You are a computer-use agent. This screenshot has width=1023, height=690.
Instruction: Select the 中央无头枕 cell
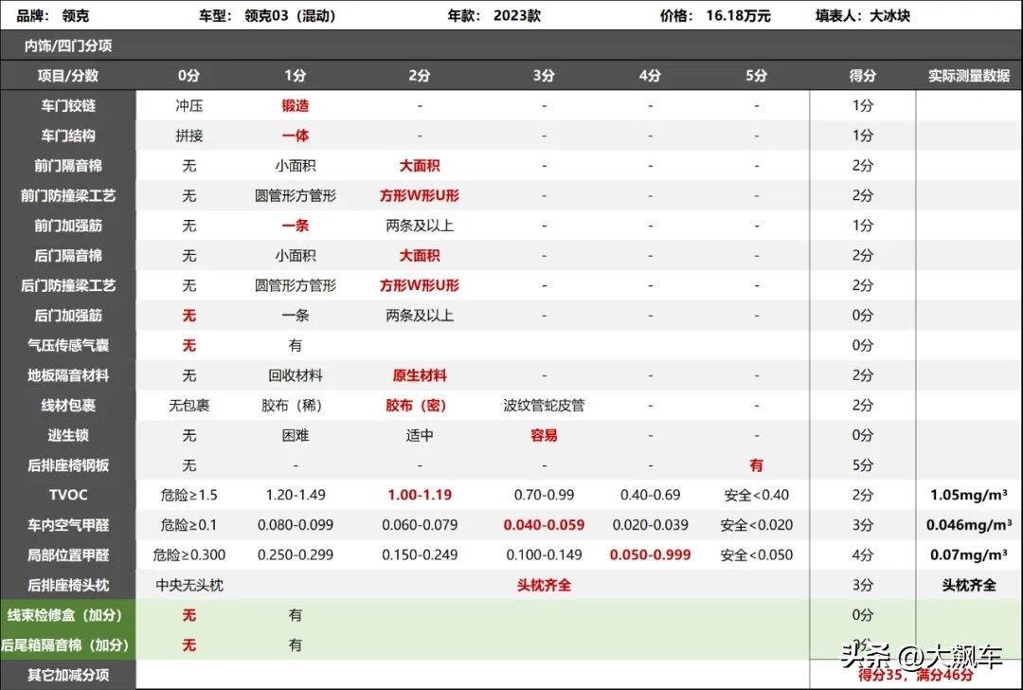point(188,585)
